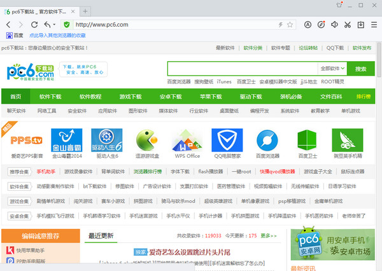Open the 单机游戏 category link
The image size is (382, 271).
click(x=351, y=111)
